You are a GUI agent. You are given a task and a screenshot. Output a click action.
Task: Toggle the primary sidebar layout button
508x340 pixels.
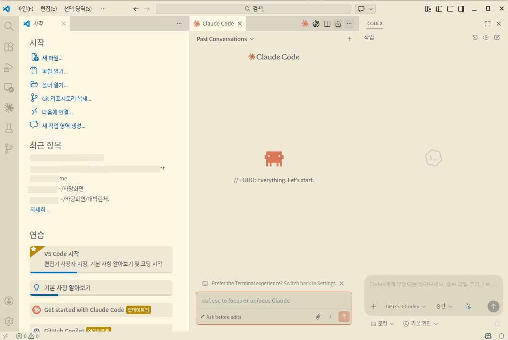pyautogui.click(x=439, y=9)
